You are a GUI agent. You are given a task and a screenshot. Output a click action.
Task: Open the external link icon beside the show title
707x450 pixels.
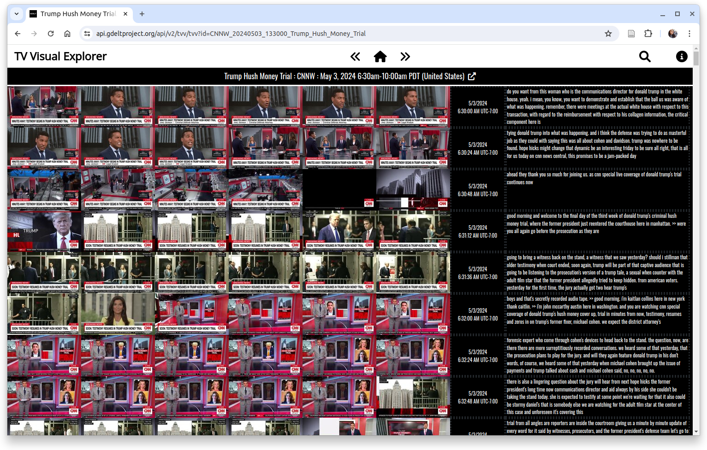472,76
